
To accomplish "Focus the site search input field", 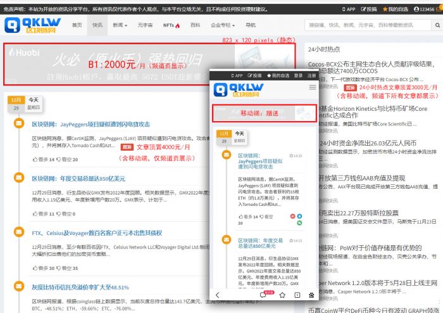I will [368, 25].
